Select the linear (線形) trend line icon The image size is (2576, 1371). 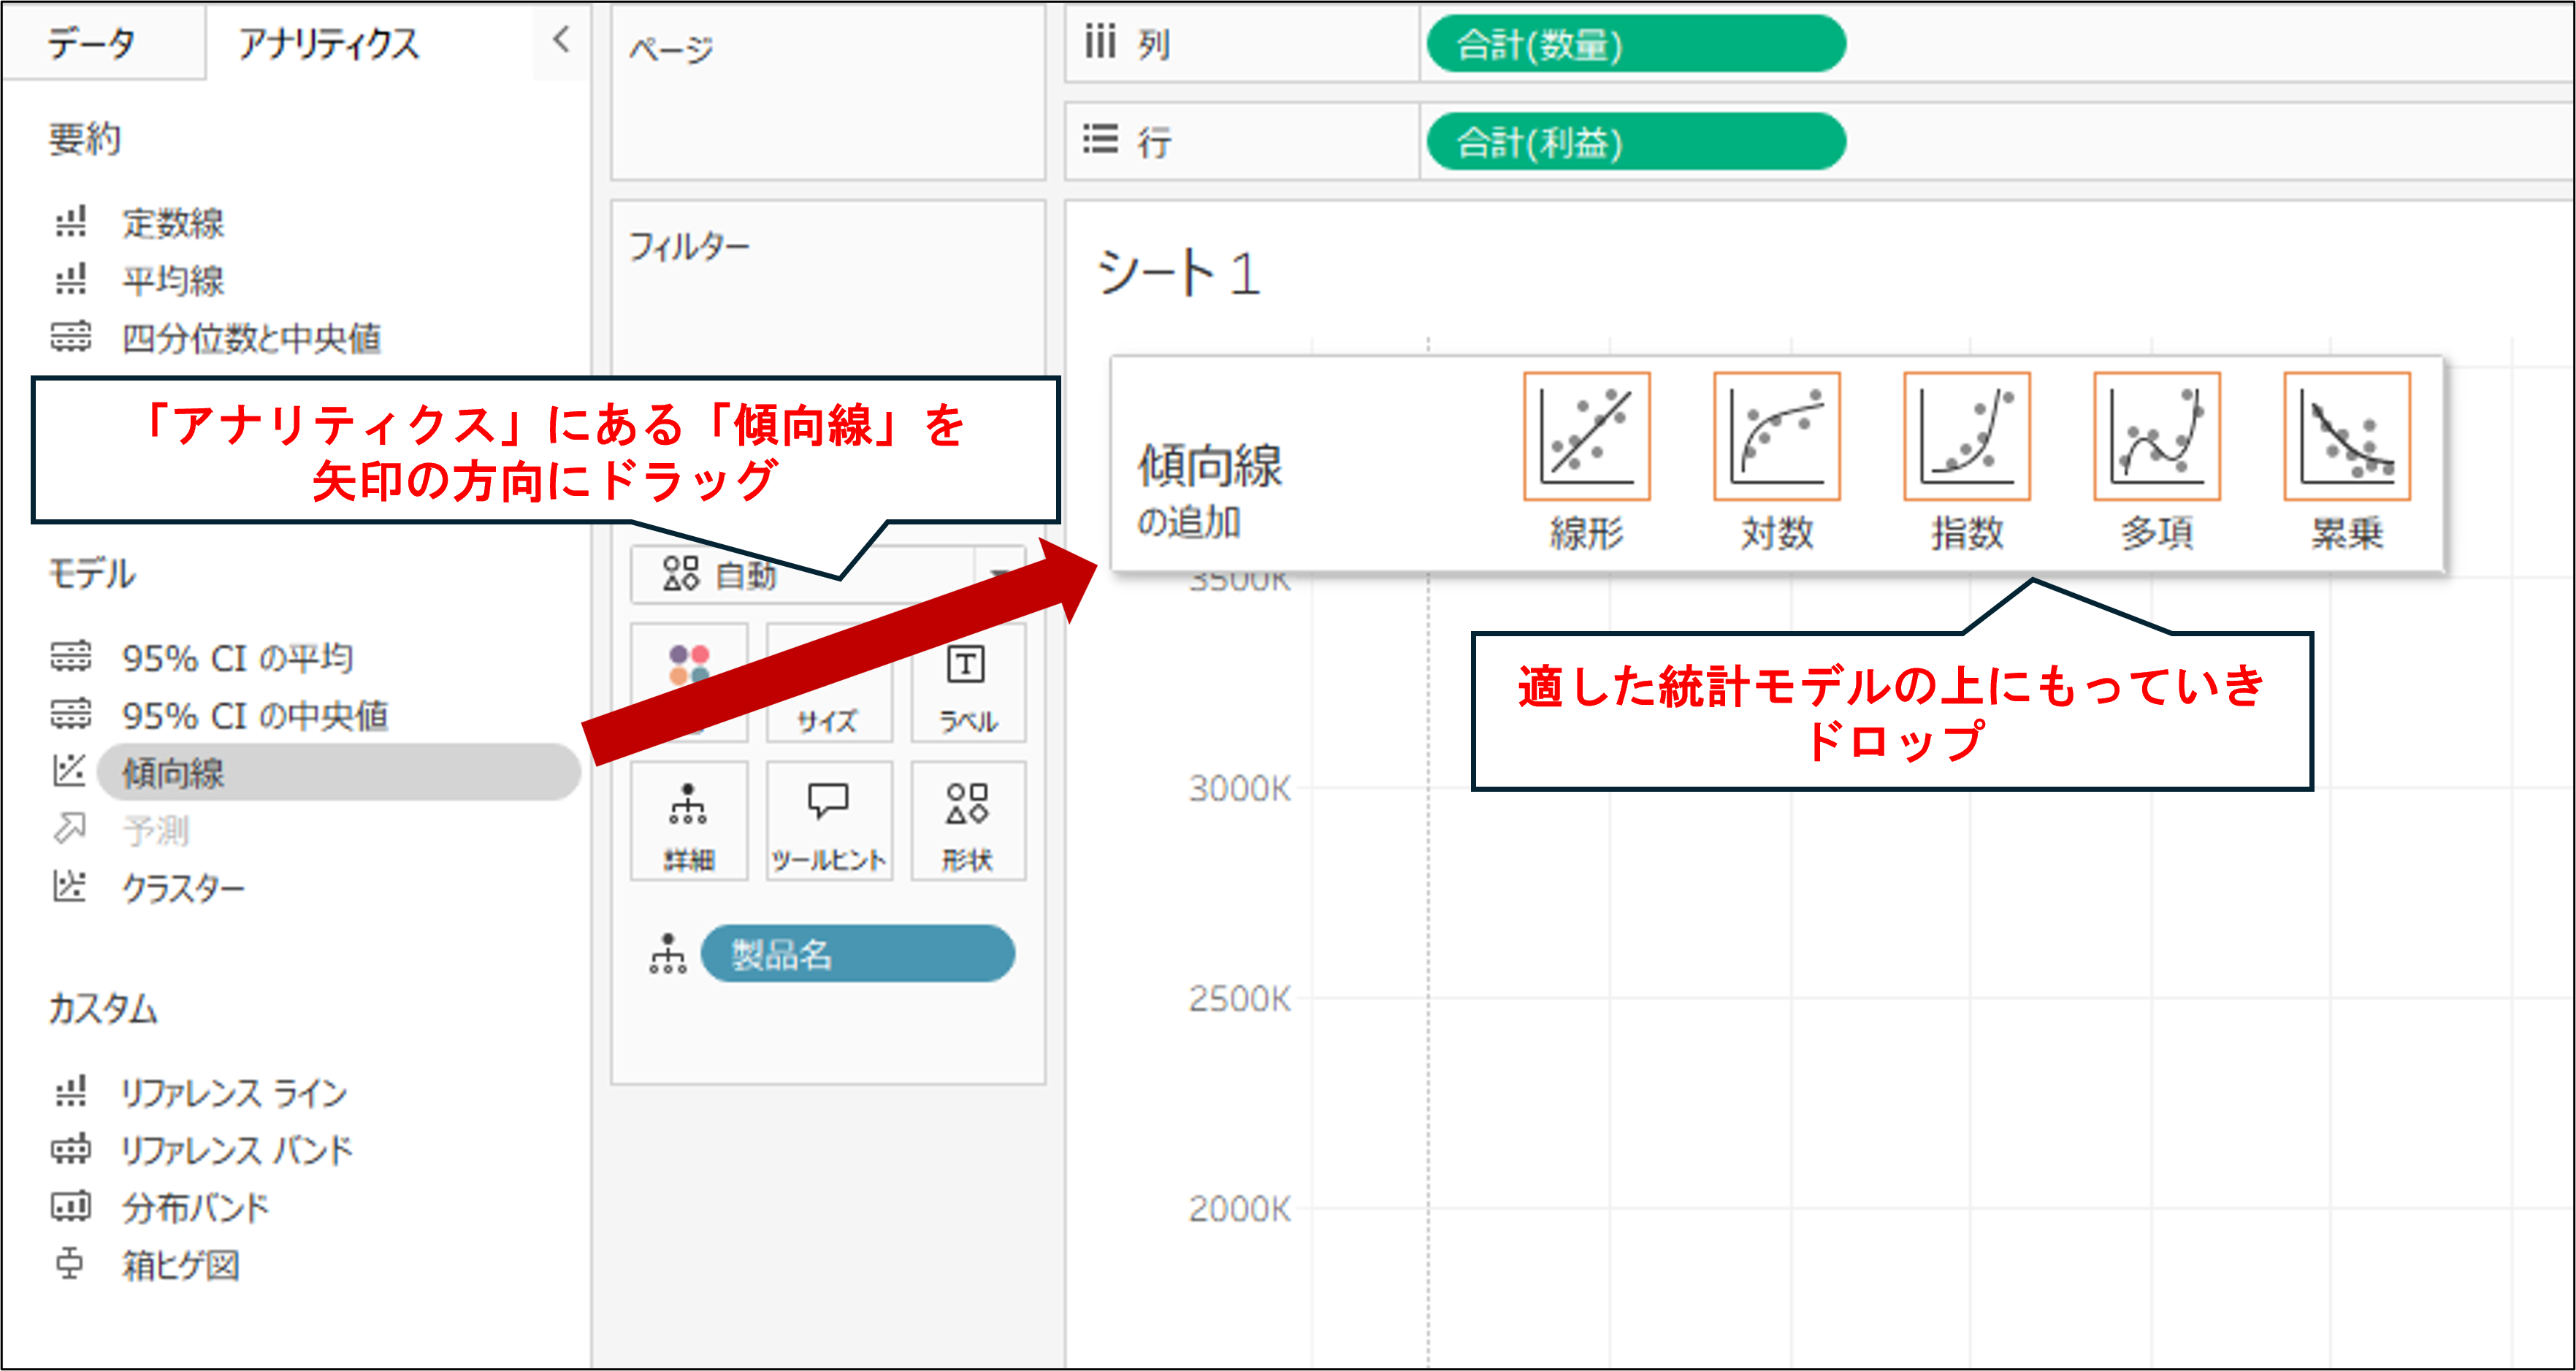pyautogui.click(x=1586, y=437)
